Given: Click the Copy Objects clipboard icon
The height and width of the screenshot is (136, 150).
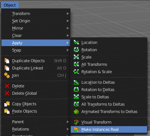Looking at the screenshot, I should (7, 104).
